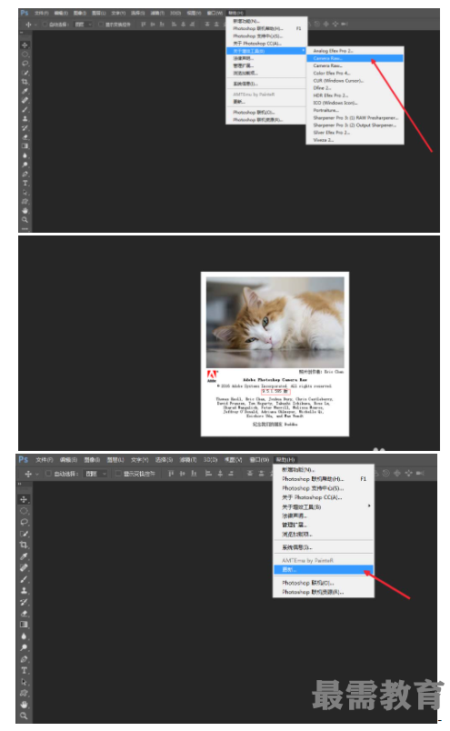The width and height of the screenshot is (450, 731).
Task: Collapse the toolbar using double-arrow in lower window
Action: [20, 485]
